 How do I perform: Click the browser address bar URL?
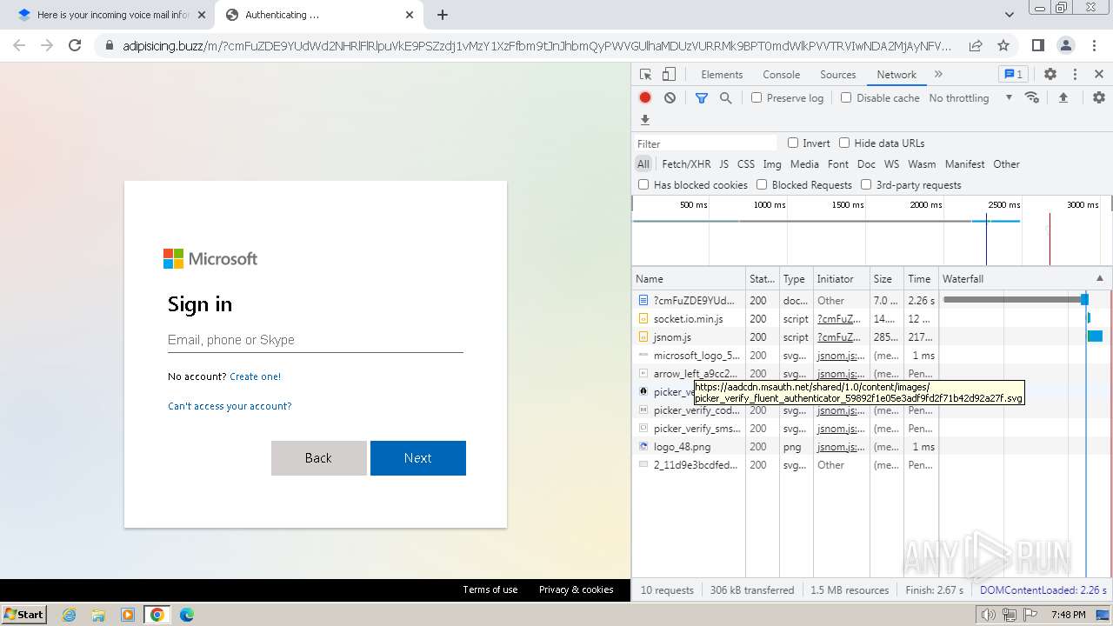point(537,45)
